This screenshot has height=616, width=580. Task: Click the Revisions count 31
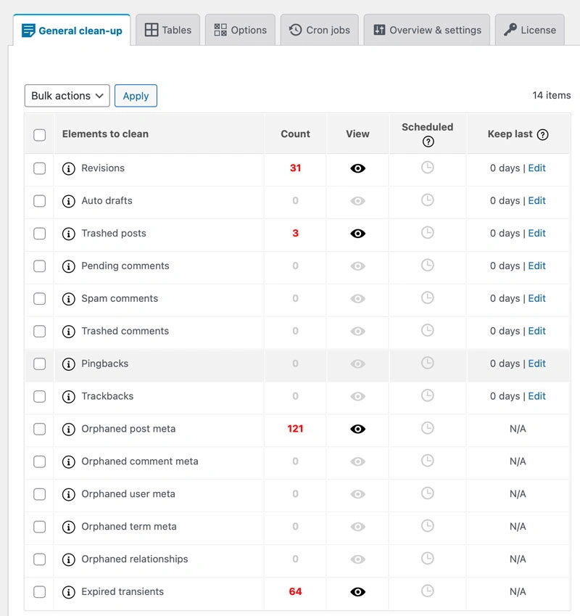(296, 168)
